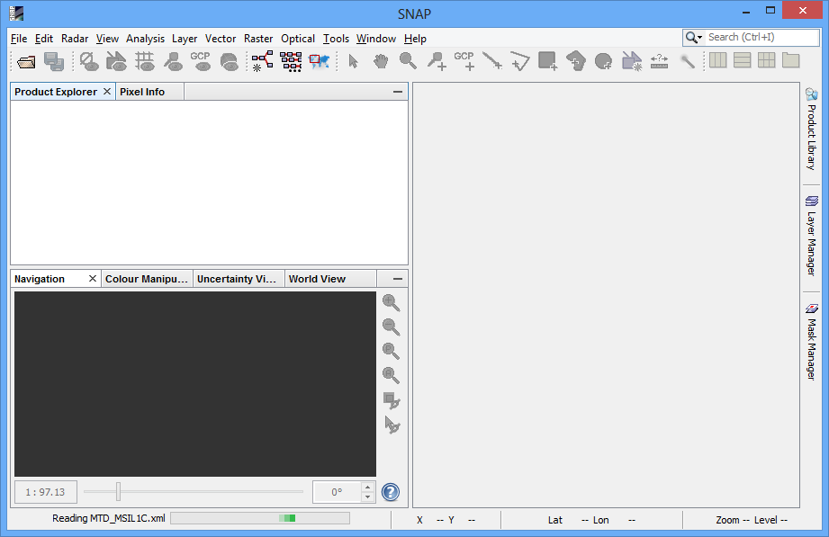The image size is (829, 537).
Task: Choose the Selection arrow tool
Action: [x=353, y=61]
